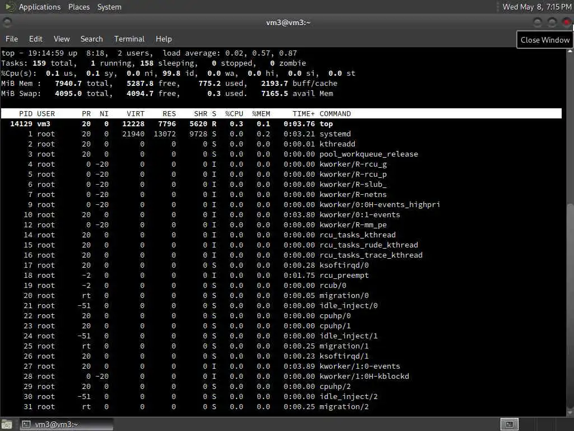Screen dimensions: 574x431
Task: Open the Terminal menu
Action: [129, 39]
